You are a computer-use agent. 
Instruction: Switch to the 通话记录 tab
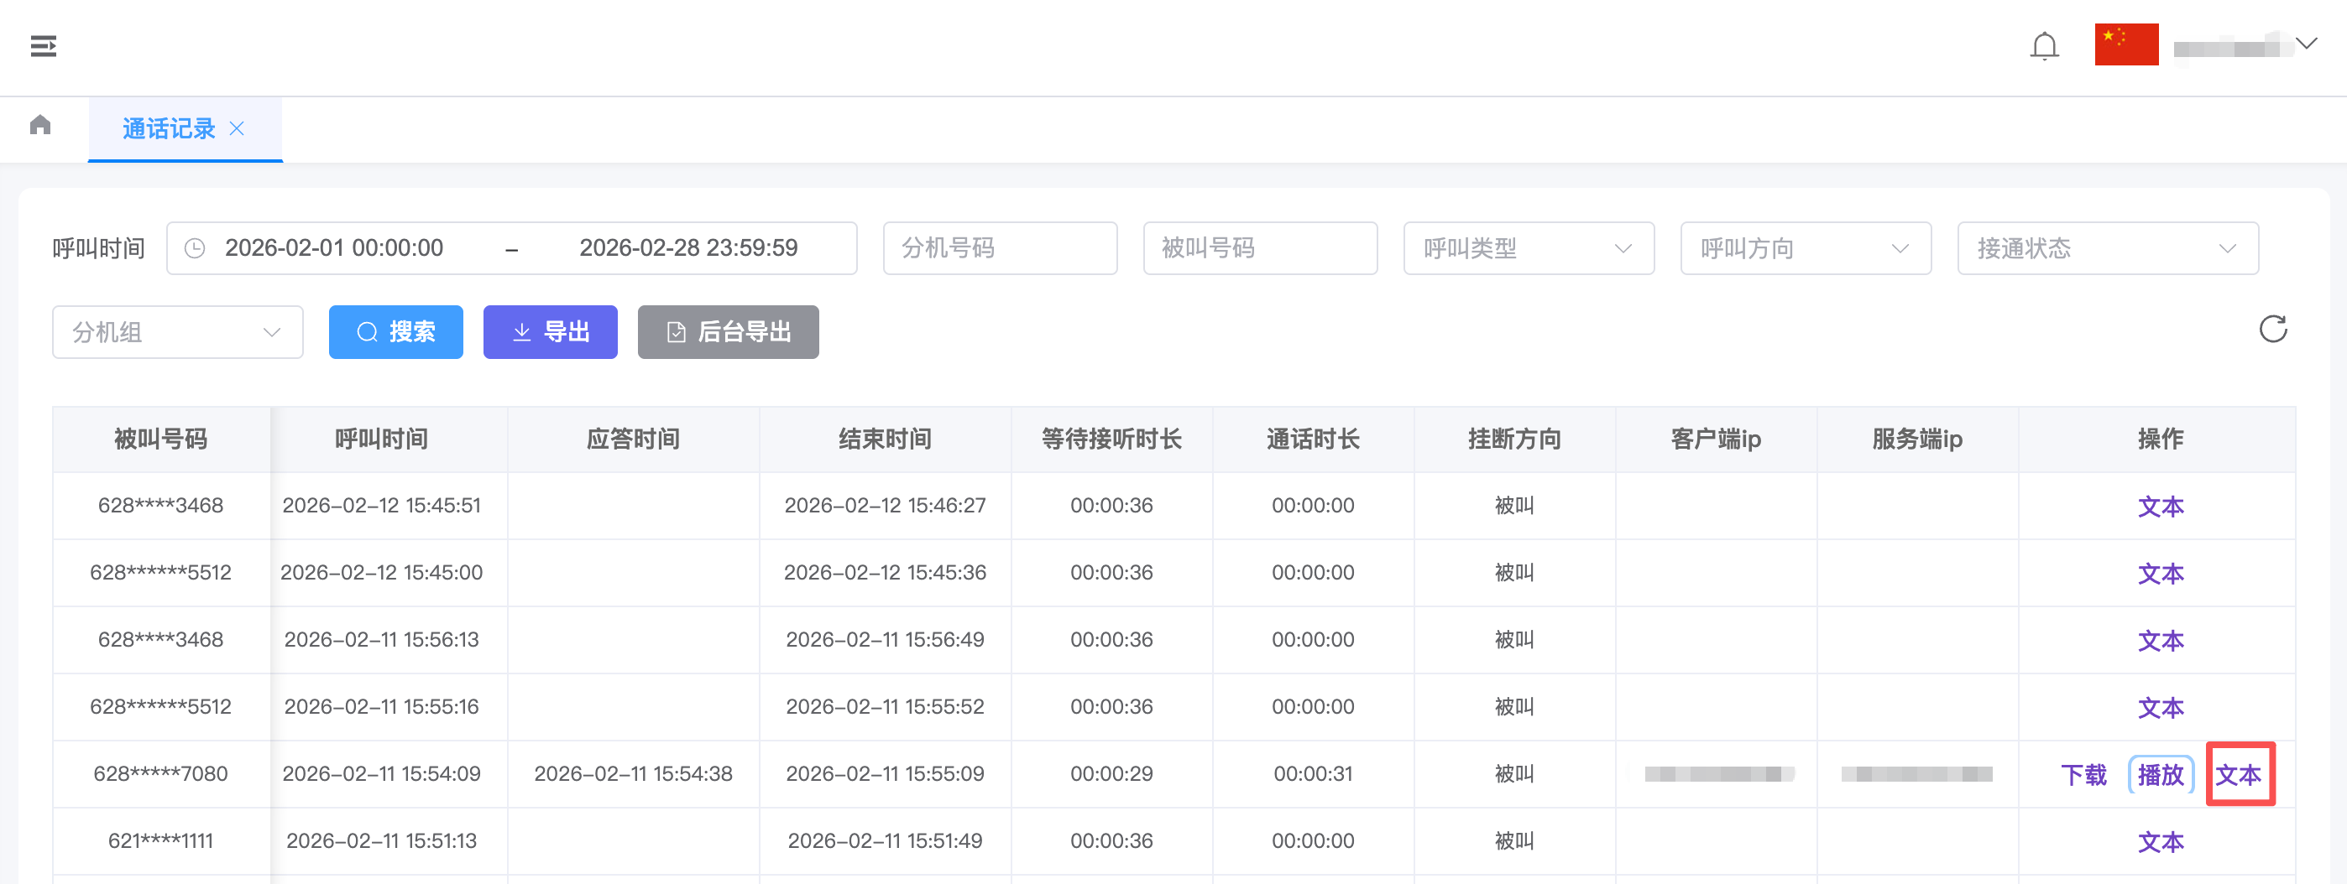[x=169, y=129]
